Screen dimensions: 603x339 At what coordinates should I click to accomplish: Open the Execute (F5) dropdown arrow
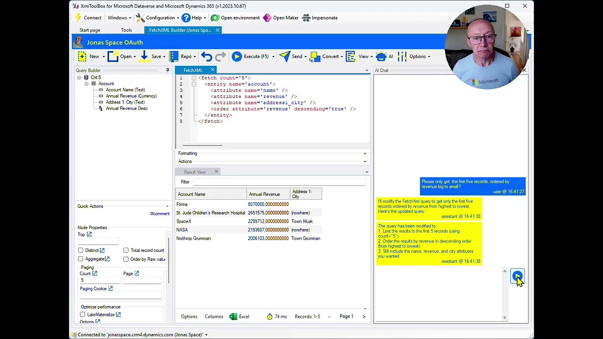273,56
